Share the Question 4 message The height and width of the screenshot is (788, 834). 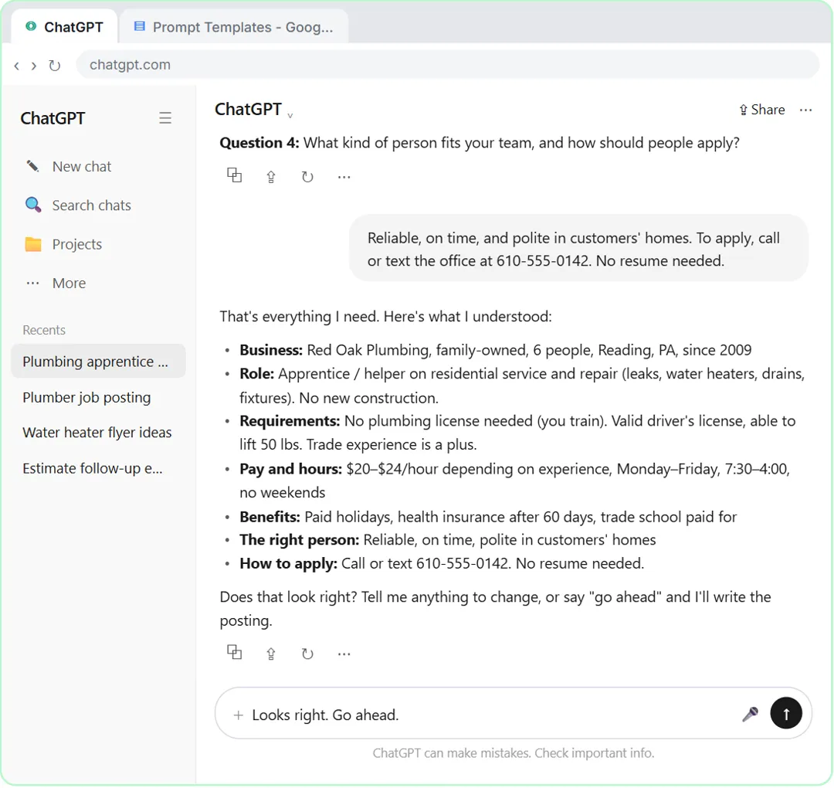(271, 177)
